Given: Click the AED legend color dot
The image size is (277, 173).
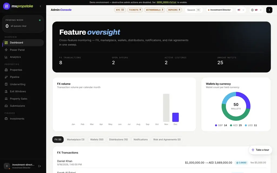Looking at the screenshot, I should [231, 125].
